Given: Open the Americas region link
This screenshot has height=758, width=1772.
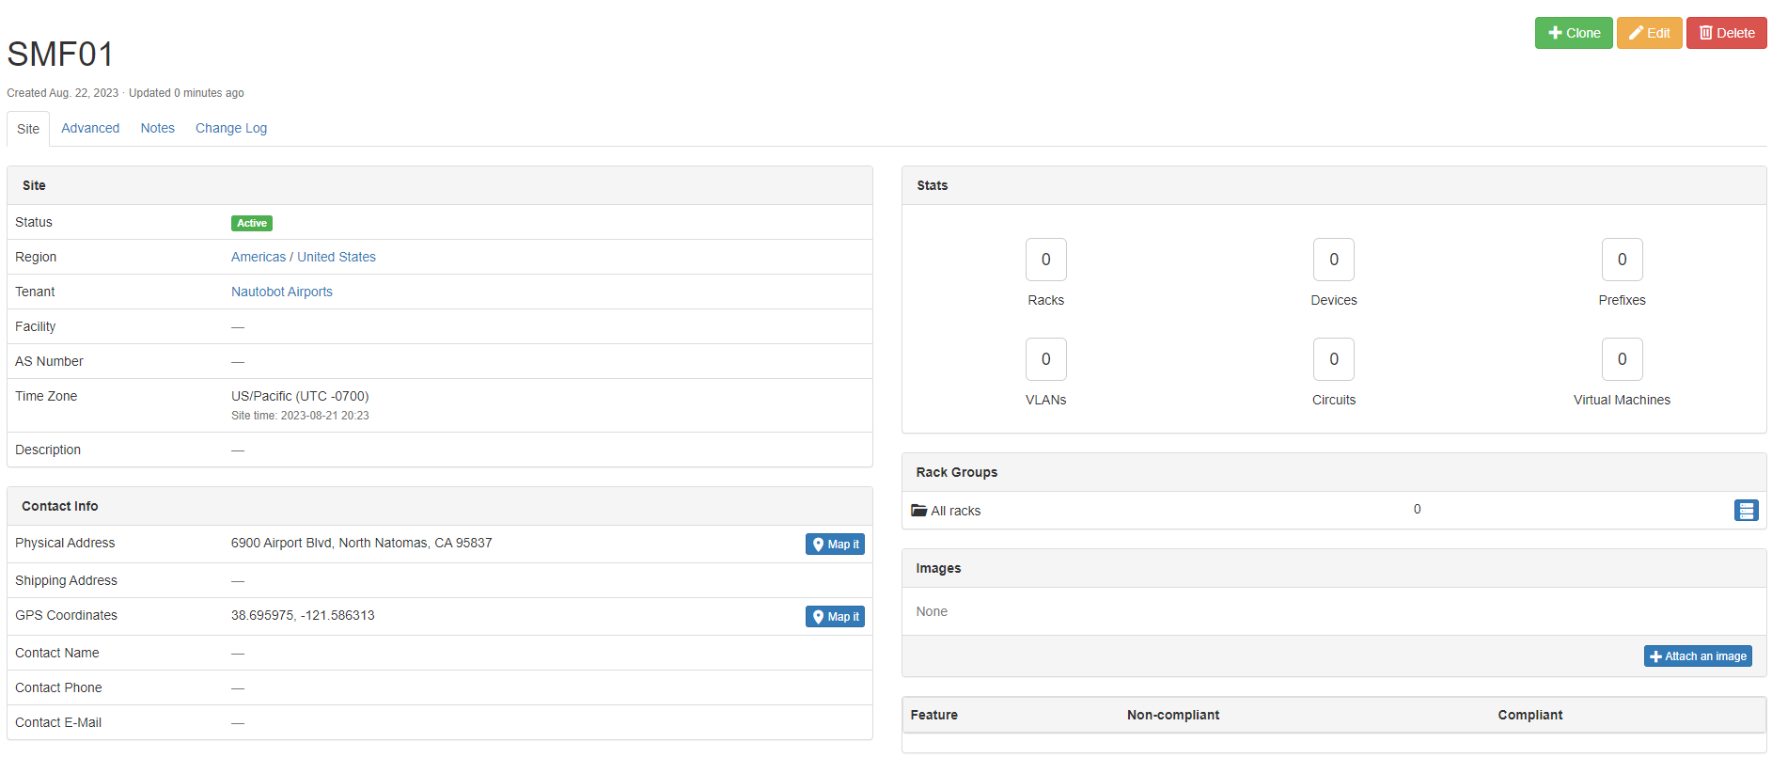Looking at the screenshot, I should [258, 257].
